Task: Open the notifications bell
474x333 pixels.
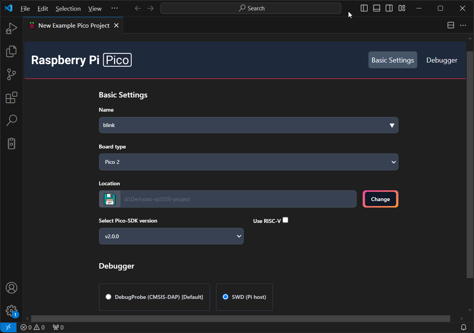Action: coord(464,327)
